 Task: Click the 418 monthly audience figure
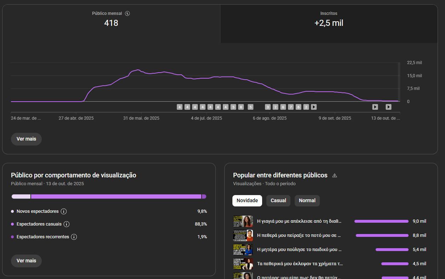tap(111, 23)
